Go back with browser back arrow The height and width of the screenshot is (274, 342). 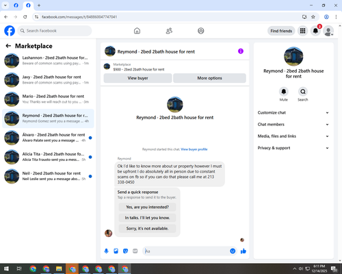6,17
